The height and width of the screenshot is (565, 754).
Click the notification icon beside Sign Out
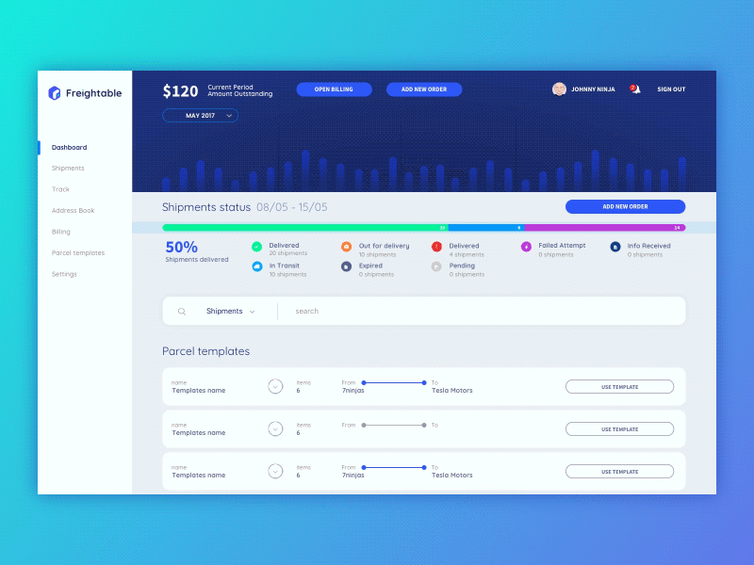[633, 89]
